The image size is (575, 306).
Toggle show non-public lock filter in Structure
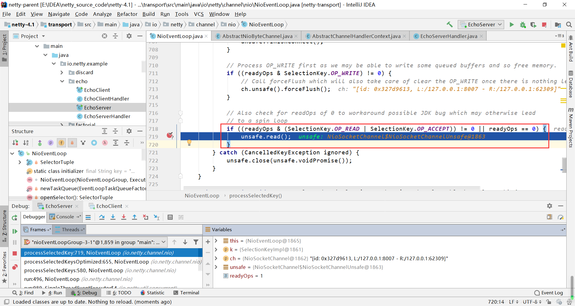(x=72, y=143)
